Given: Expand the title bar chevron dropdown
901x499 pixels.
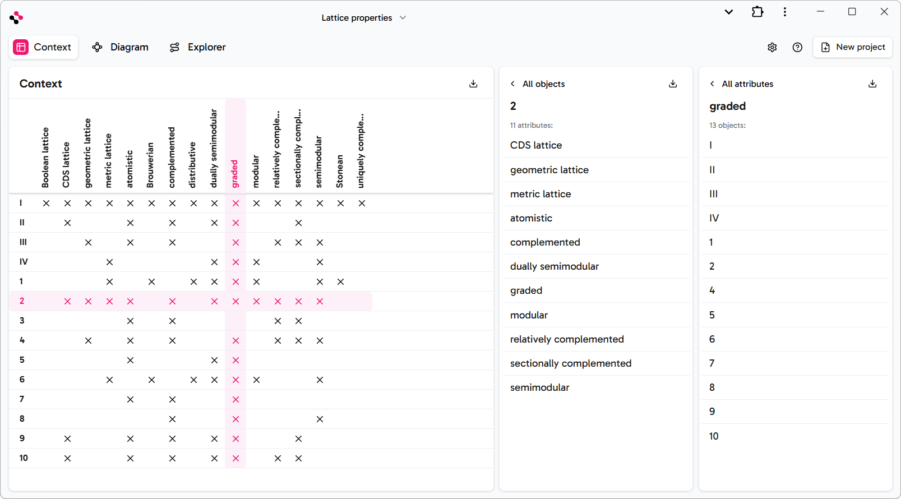Looking at the screenshot, I should coord(728,12).
